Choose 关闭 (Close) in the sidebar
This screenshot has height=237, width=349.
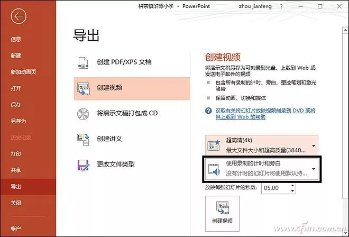point(16,203)
